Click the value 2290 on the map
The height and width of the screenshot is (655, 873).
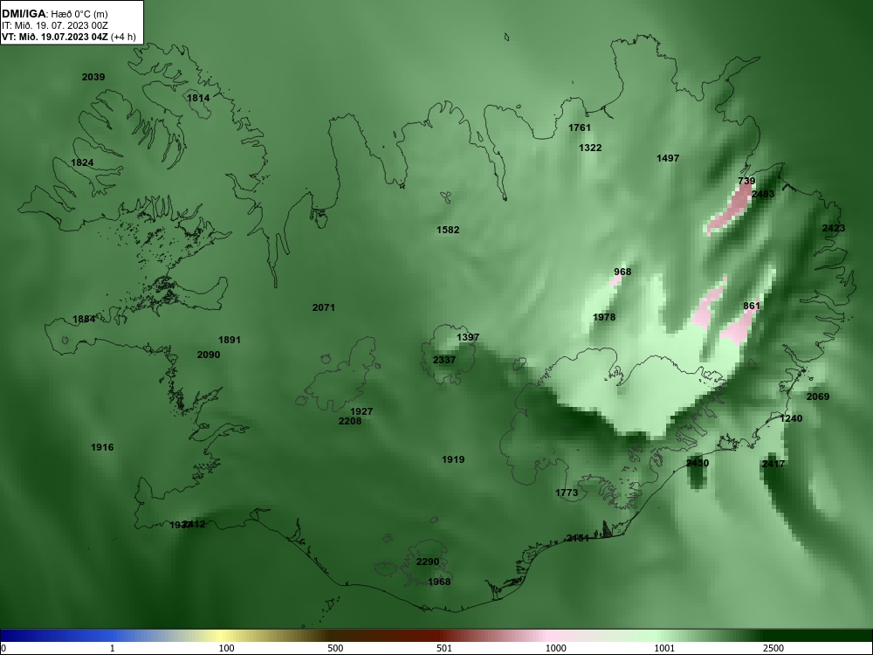(428, 562)
